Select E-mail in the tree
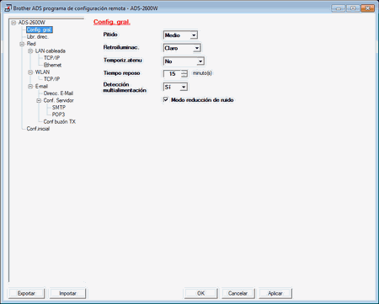The image size is (379, 304). (41, 86)
